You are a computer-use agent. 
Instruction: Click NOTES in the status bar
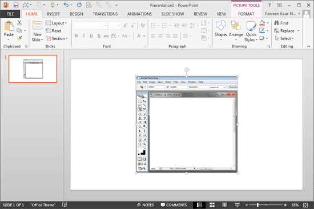click(145, 205)
